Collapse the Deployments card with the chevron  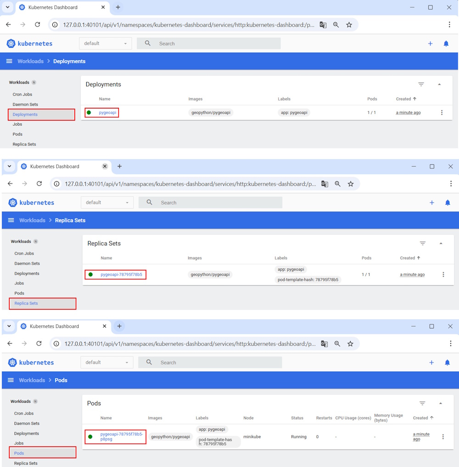(439, 84)
